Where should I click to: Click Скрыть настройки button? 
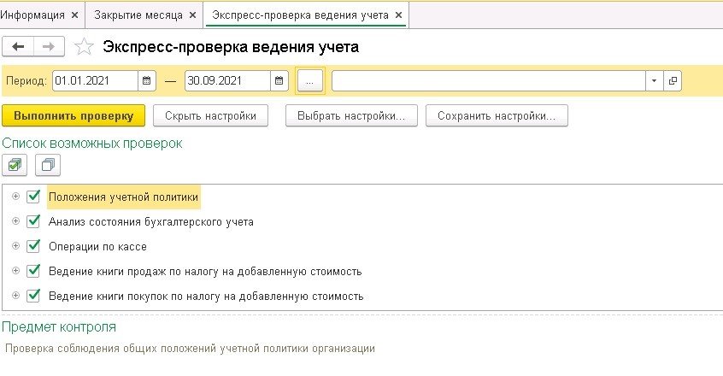tap(210, 115)
